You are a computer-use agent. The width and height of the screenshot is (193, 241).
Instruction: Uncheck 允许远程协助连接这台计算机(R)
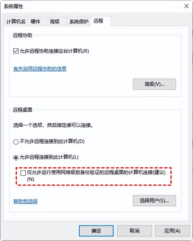pos(16,51)
